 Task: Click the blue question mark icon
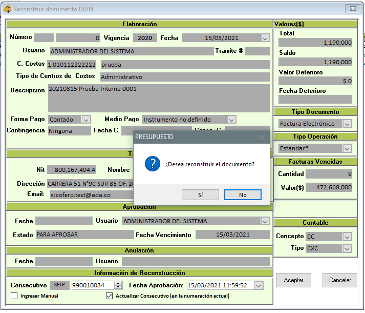click(153, 164)
